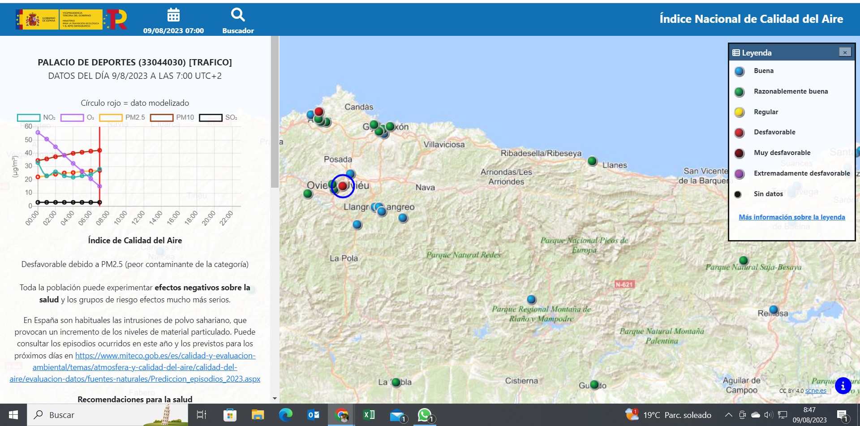Show hidden system tray icons chevron
This screenshot has width=860, height=426.
[728, 415]
